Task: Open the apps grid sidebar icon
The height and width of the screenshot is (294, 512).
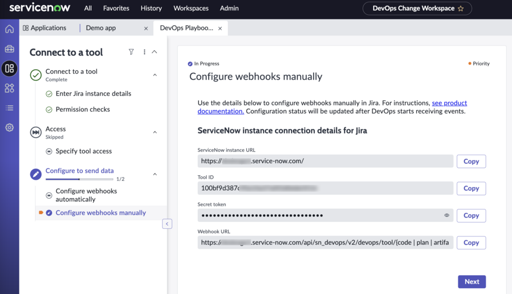Action: (x=10, y=88)
